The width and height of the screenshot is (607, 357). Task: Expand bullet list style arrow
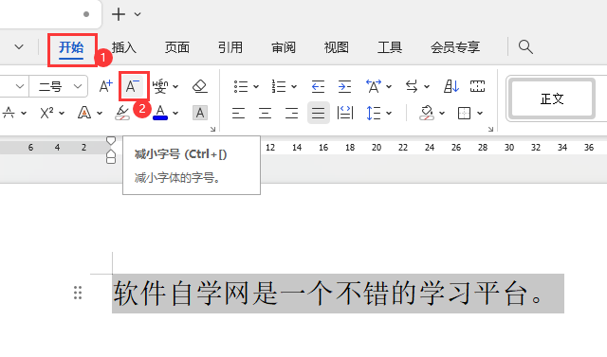tap(256, 86)
